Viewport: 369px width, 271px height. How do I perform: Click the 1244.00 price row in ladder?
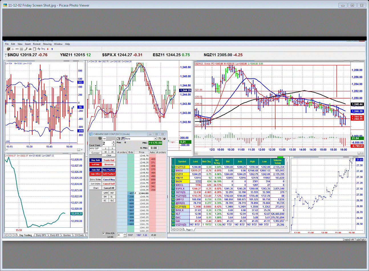(x=141, y=193)
